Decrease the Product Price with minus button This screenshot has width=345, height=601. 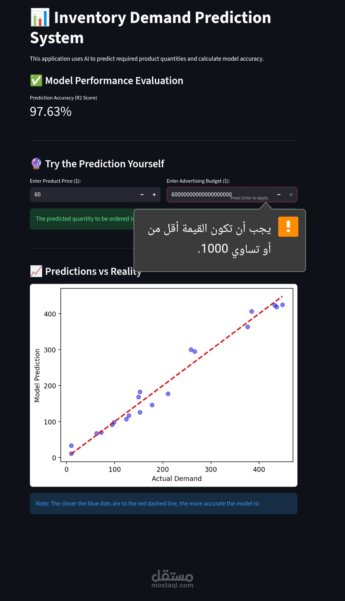pyautogui.click(x=142, y=195)
